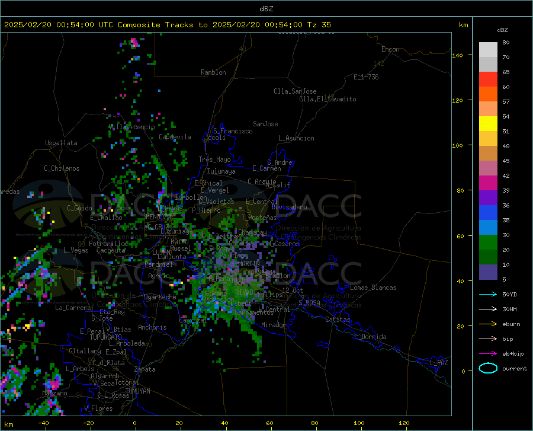Click the E_1-736 map label
Viewport: 533px width, 431px height.
tap(366, 77)
